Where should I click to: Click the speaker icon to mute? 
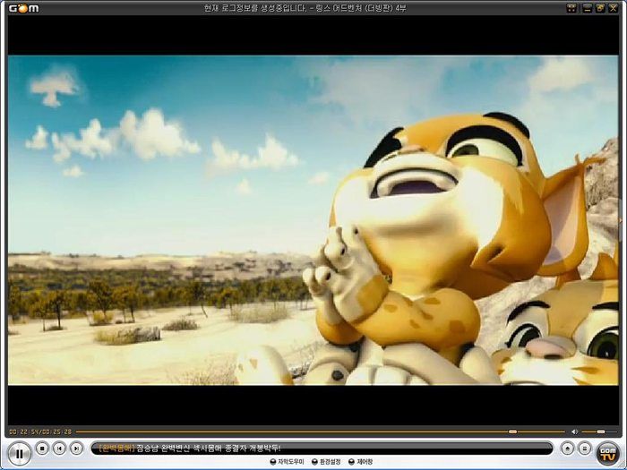[x=575, y=432]
